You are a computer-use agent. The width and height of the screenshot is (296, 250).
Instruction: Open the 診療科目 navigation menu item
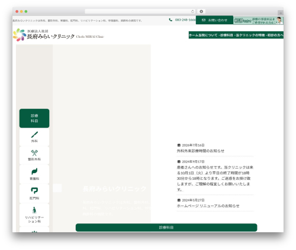click(227, 35)
